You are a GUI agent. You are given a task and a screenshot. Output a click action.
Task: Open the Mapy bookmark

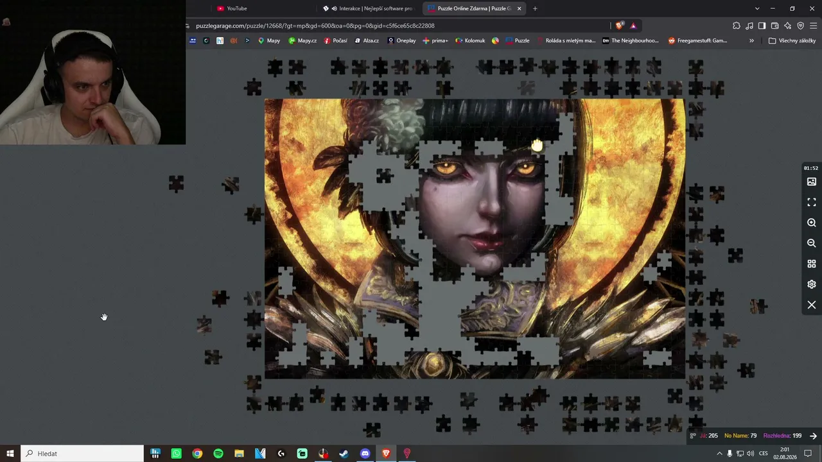tap(269, 40)
